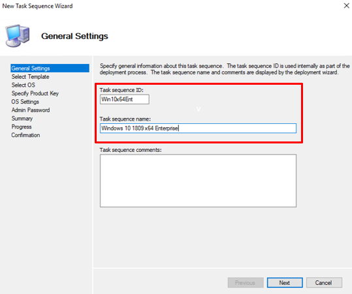Select the Confirmation step in sidebar
This screenshot has width=352, height=294.
(x=25, y=135)
